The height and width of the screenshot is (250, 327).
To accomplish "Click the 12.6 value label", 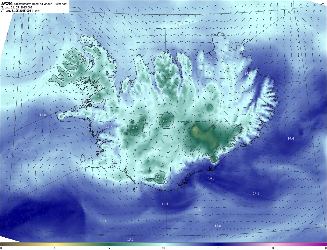I will coord(212,58).
